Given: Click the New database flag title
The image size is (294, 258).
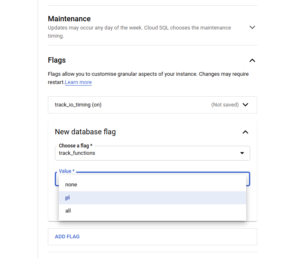Looking at the screenshot, I should (x=85, y=132).
